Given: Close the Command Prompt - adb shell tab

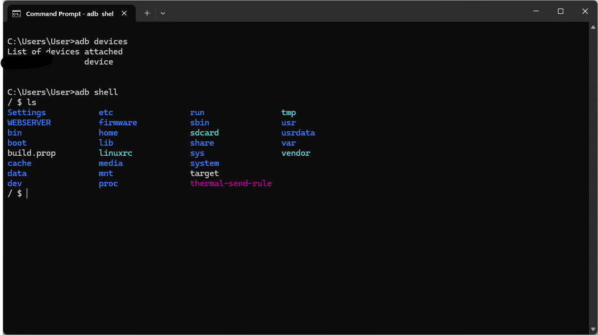Looking at the screenshot, I should tap(124, 13).
